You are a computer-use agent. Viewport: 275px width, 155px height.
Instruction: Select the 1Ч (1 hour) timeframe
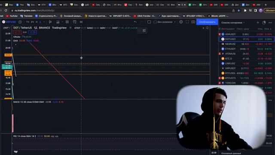point(27,22)
